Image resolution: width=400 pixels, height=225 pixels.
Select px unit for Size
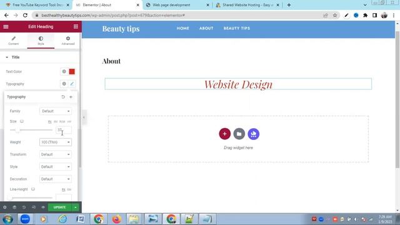pos(50,122)
